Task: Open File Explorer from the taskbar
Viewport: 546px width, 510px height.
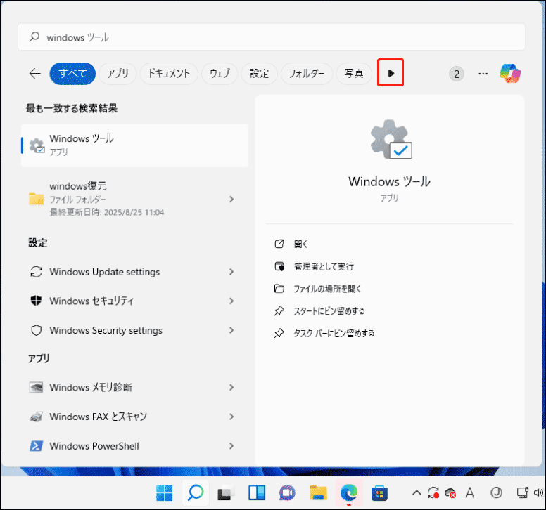Action: point(318,492)
